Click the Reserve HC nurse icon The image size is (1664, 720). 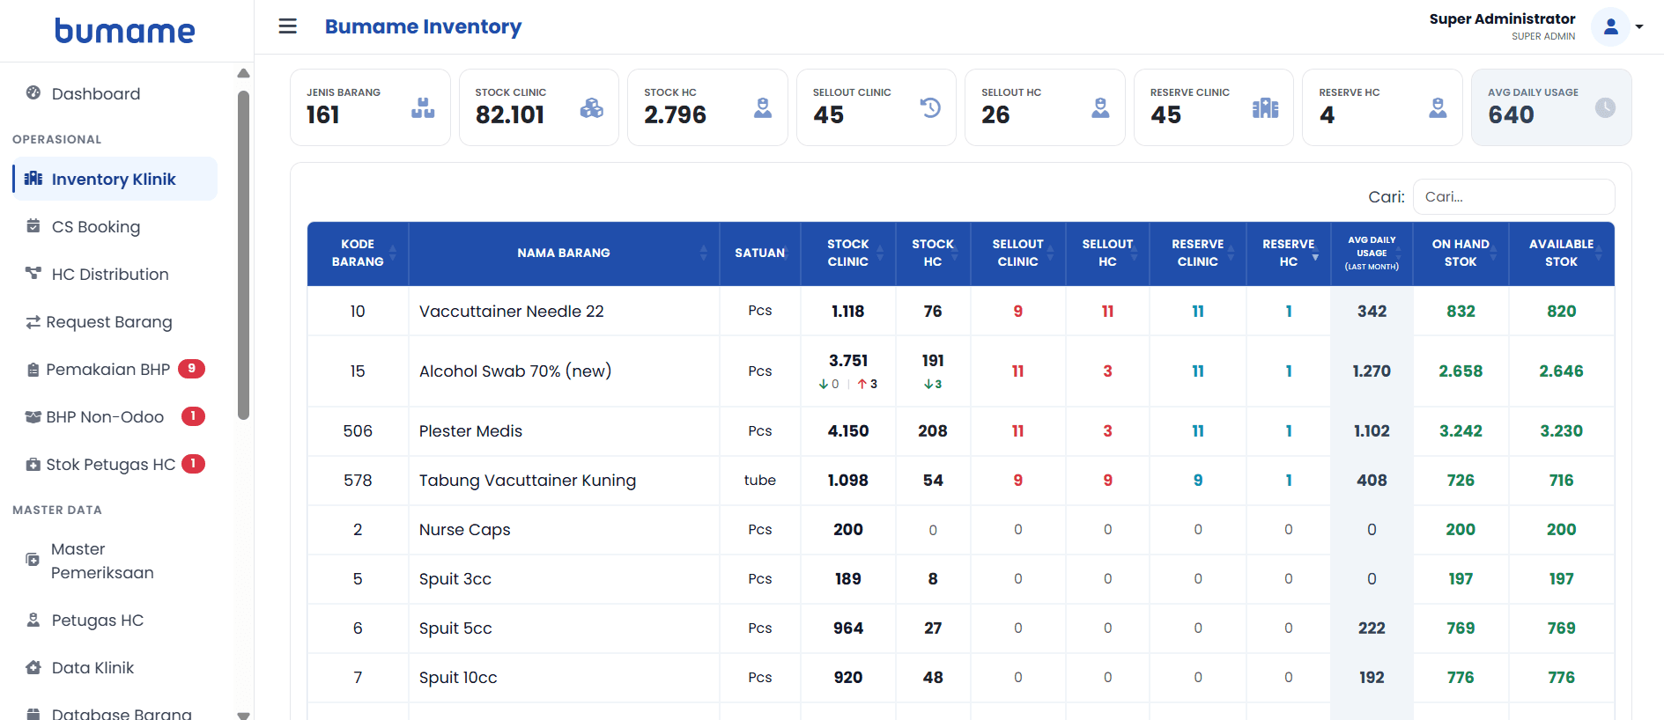[x=1438, y=108]
